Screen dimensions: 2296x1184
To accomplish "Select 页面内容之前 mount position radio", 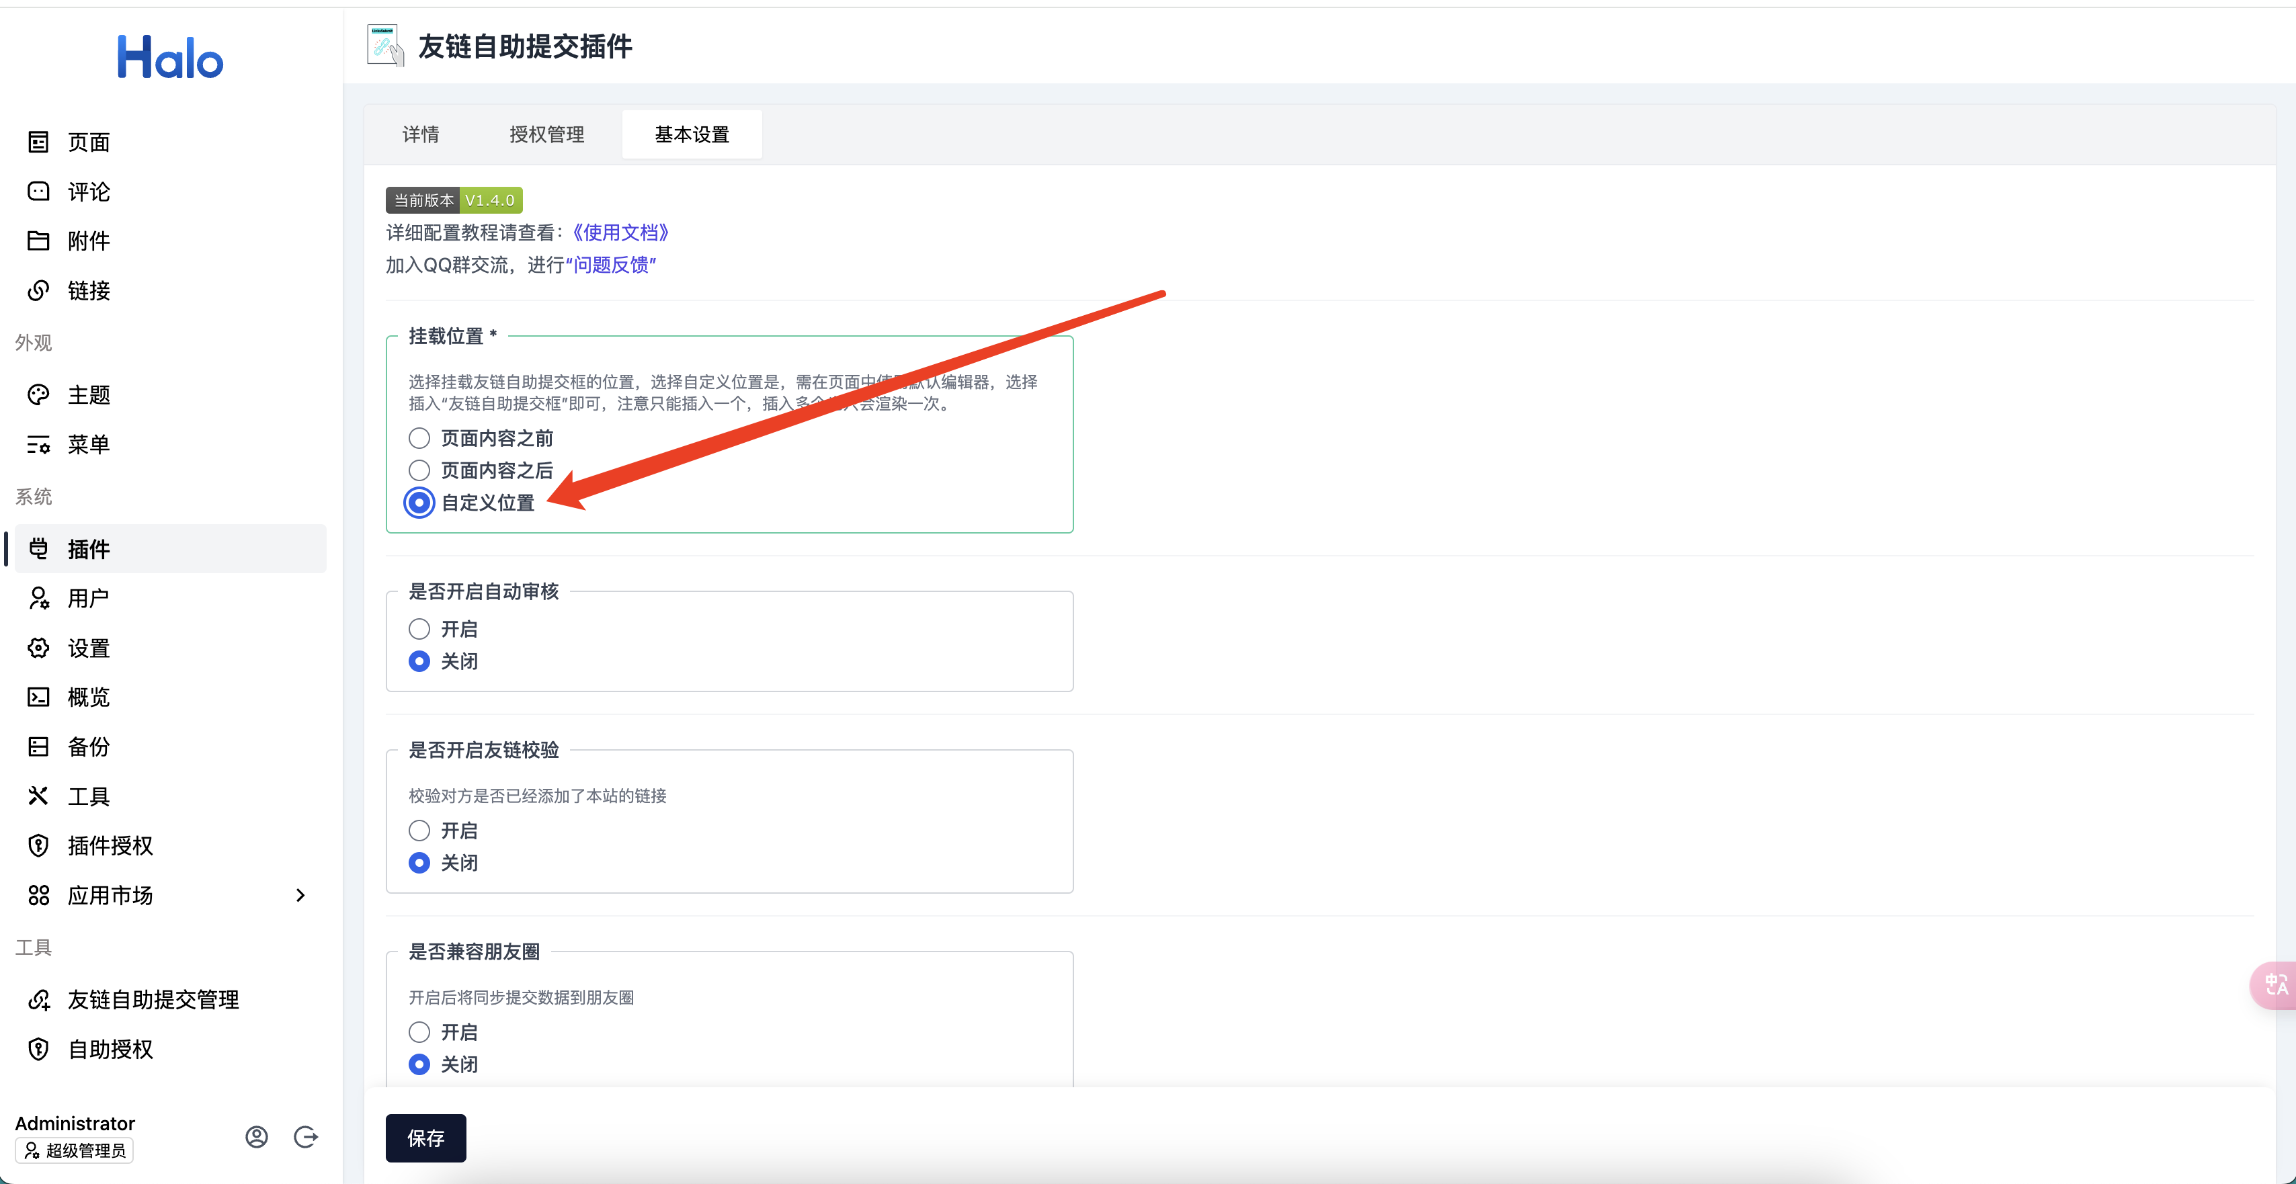I will click(419, 437).
